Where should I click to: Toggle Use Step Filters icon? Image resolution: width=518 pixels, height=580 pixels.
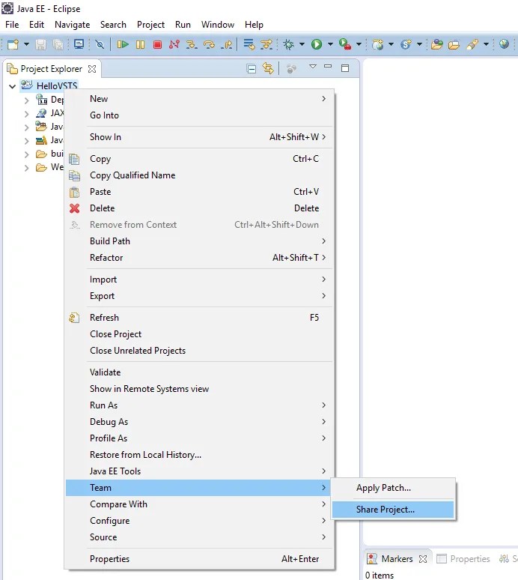pyautogui.click(x=266, y=44)
